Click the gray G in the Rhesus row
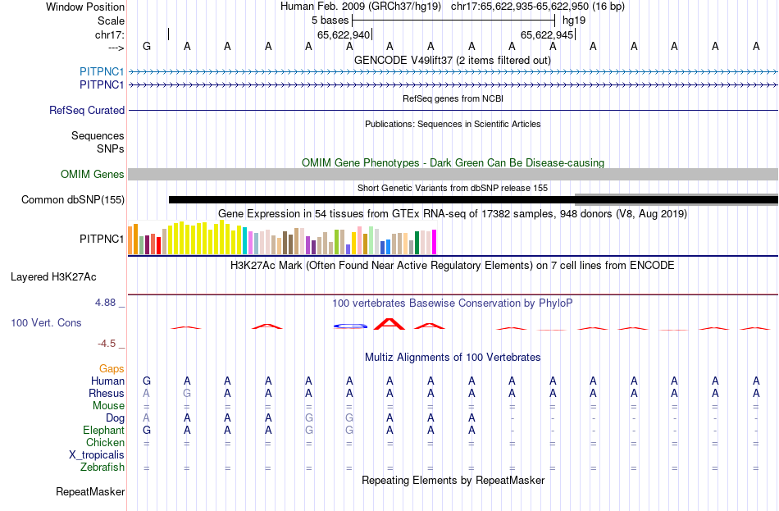 187,393
